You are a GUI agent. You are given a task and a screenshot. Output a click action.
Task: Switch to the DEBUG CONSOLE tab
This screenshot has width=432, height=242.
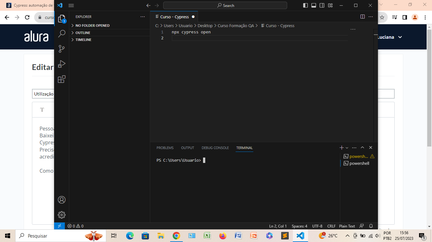215,148
